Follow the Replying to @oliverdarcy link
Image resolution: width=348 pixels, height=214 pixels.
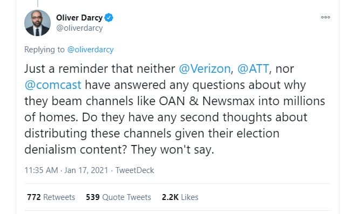point(90,50)
